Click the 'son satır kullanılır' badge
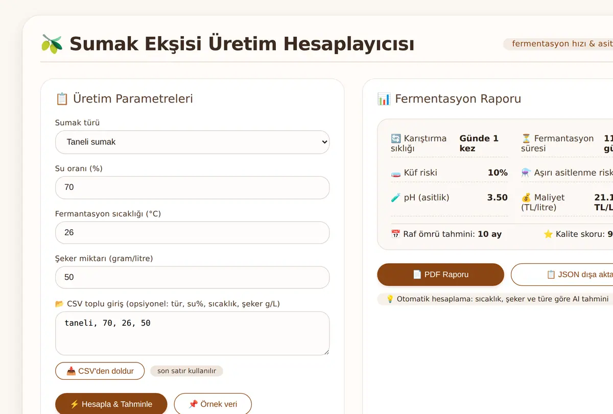The height and width of the screenshot is (414, 613). 186,371
